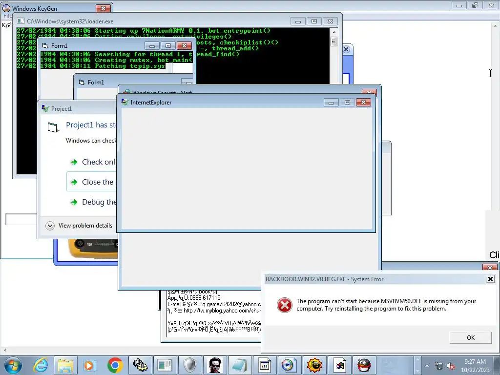This screenshot has height=375, width=500.
Task: Click the lower Form1 window title icon
Action: click(x=82, y=82)
